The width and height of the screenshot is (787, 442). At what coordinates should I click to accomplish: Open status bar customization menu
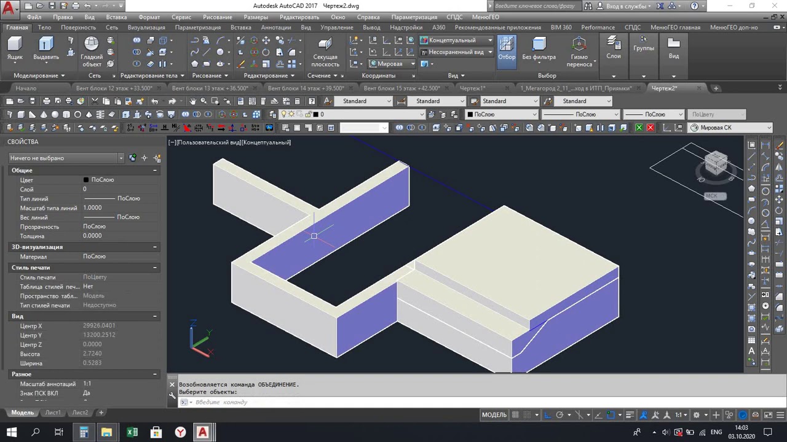pos(780,415)
